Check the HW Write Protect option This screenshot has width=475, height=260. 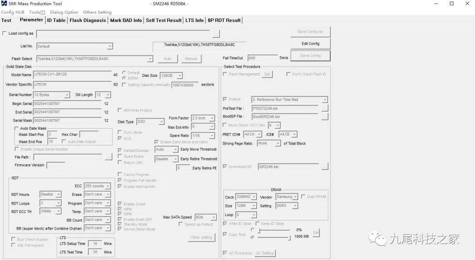click(x=120, y=110)
